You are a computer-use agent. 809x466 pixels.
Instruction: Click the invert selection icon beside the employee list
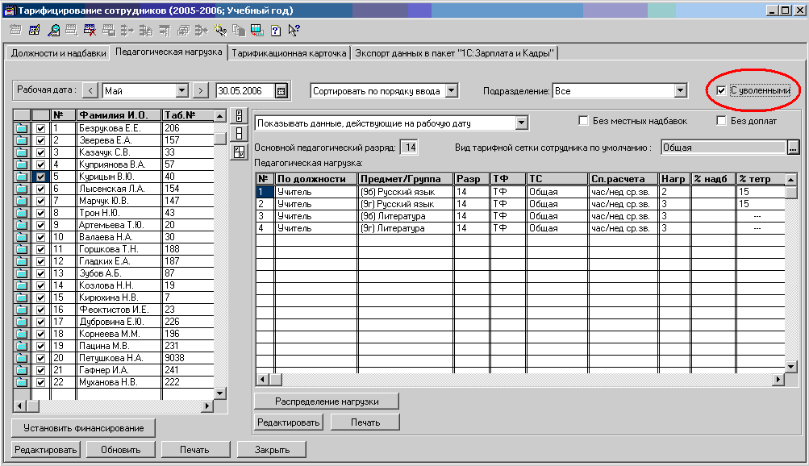(239, 152)
